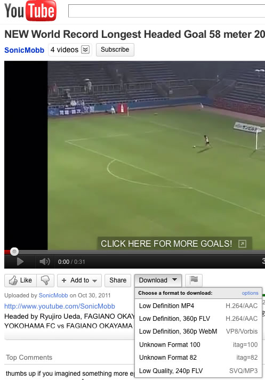
Task: Click the thumbs down dislike icon
Action: tap(45, 280)
